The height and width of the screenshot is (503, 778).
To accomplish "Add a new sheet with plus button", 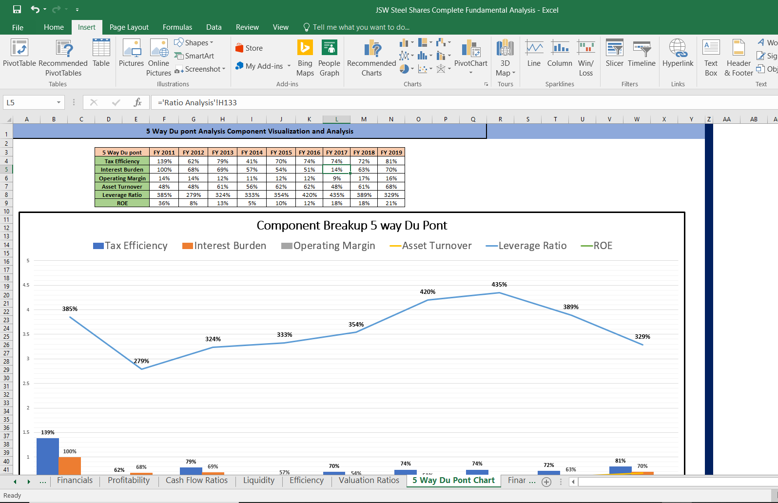I will 546,482.
